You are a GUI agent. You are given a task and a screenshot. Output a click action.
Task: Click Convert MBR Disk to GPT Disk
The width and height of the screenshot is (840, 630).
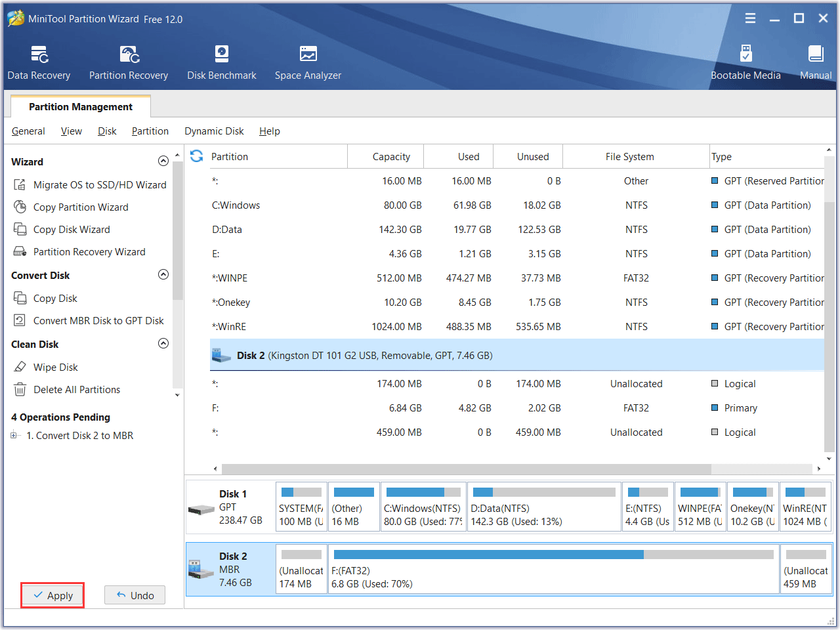coord(89,321)
